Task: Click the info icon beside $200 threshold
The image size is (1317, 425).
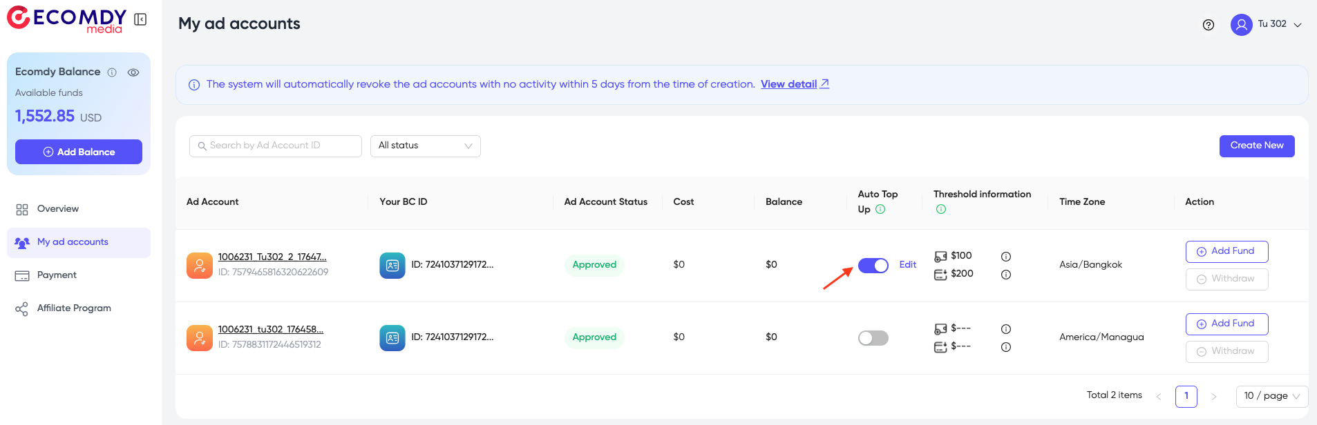Action: 1006,275
